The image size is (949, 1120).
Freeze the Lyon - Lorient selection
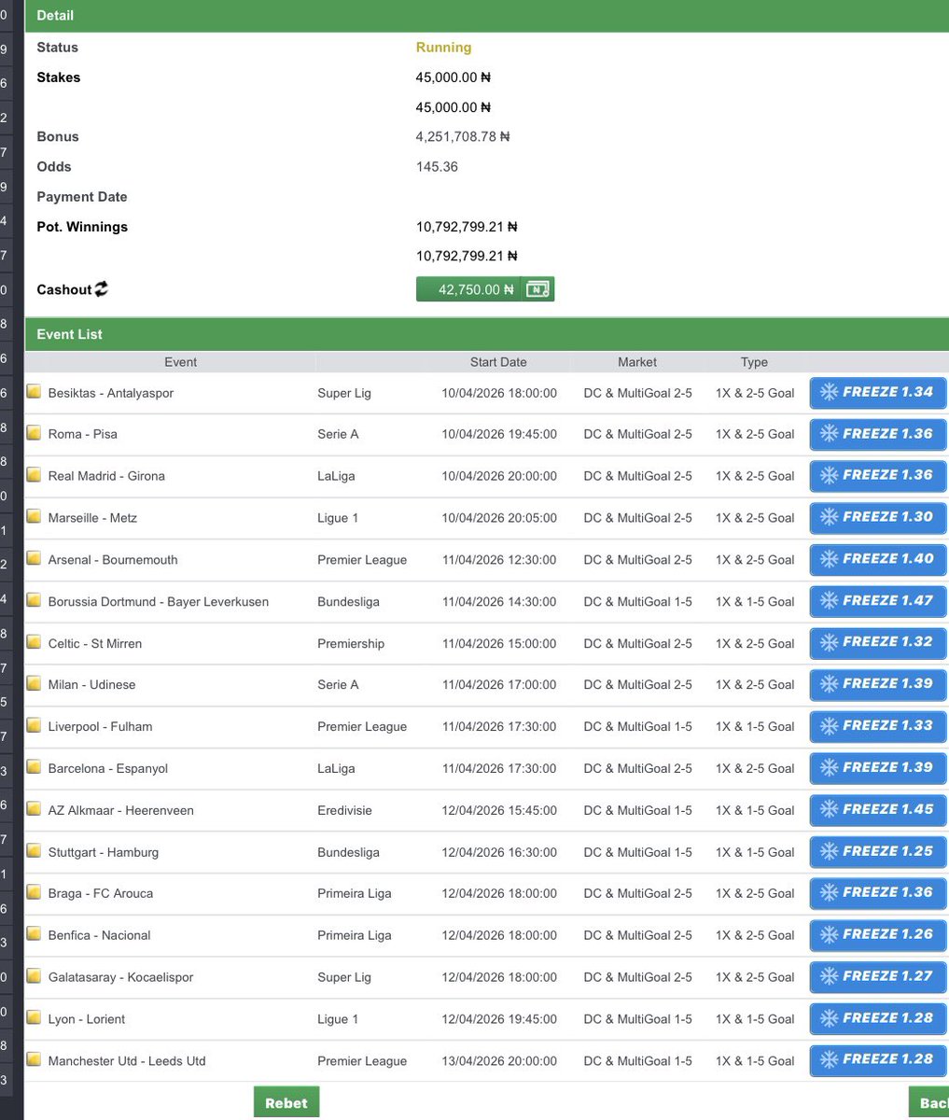(x=877, y=1018)
